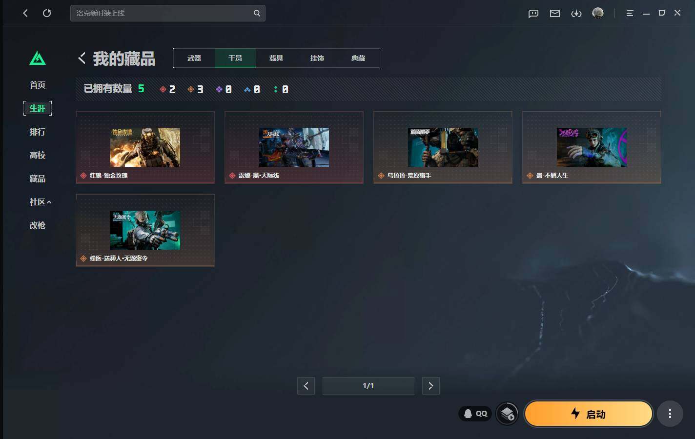
Task: Click the 红狼-蚀金玫瑰 name label
Action: tap(109, 176)
